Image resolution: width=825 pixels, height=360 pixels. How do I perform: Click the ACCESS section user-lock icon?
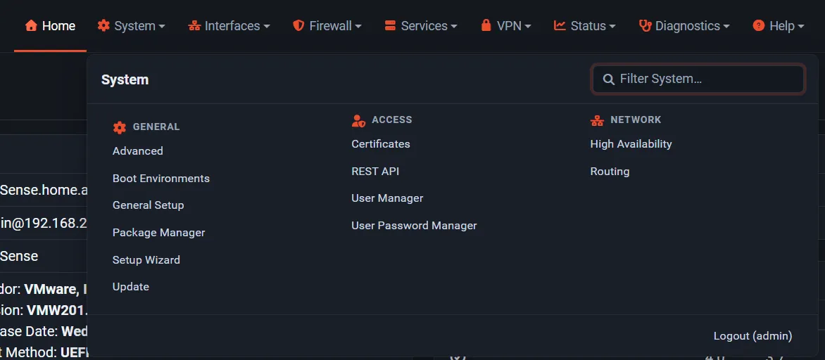click(358, 120)
